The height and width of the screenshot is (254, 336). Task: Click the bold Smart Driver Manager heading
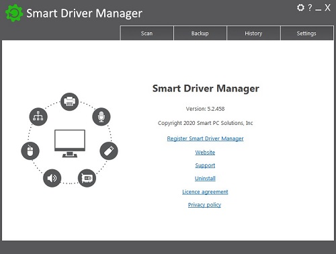coord(206,89)
